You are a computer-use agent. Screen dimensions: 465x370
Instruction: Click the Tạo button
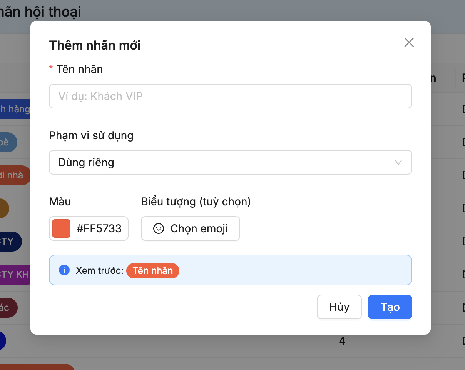[390, 307]
